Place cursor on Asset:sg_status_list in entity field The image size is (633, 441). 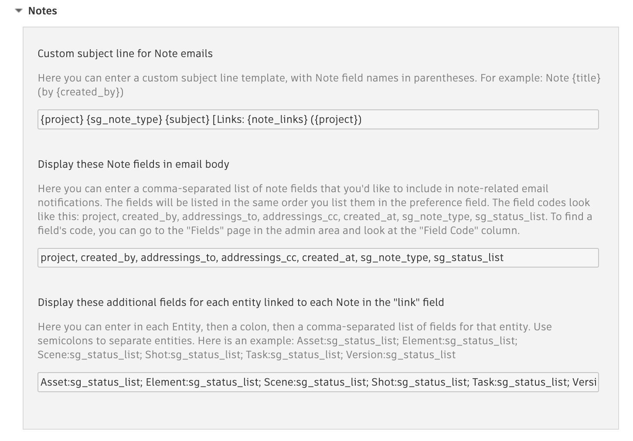(x=91, y=382)
